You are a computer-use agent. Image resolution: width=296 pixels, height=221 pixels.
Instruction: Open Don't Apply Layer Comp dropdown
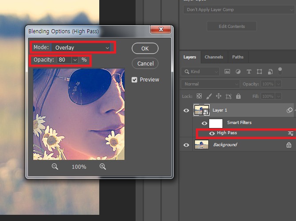coord(238,10)
